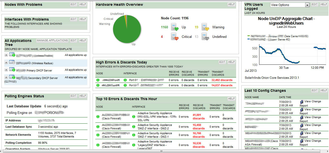The width and height of the screenshot is (329, 153).
Task: Click the Node Name column header
Action: coord(252,97)
